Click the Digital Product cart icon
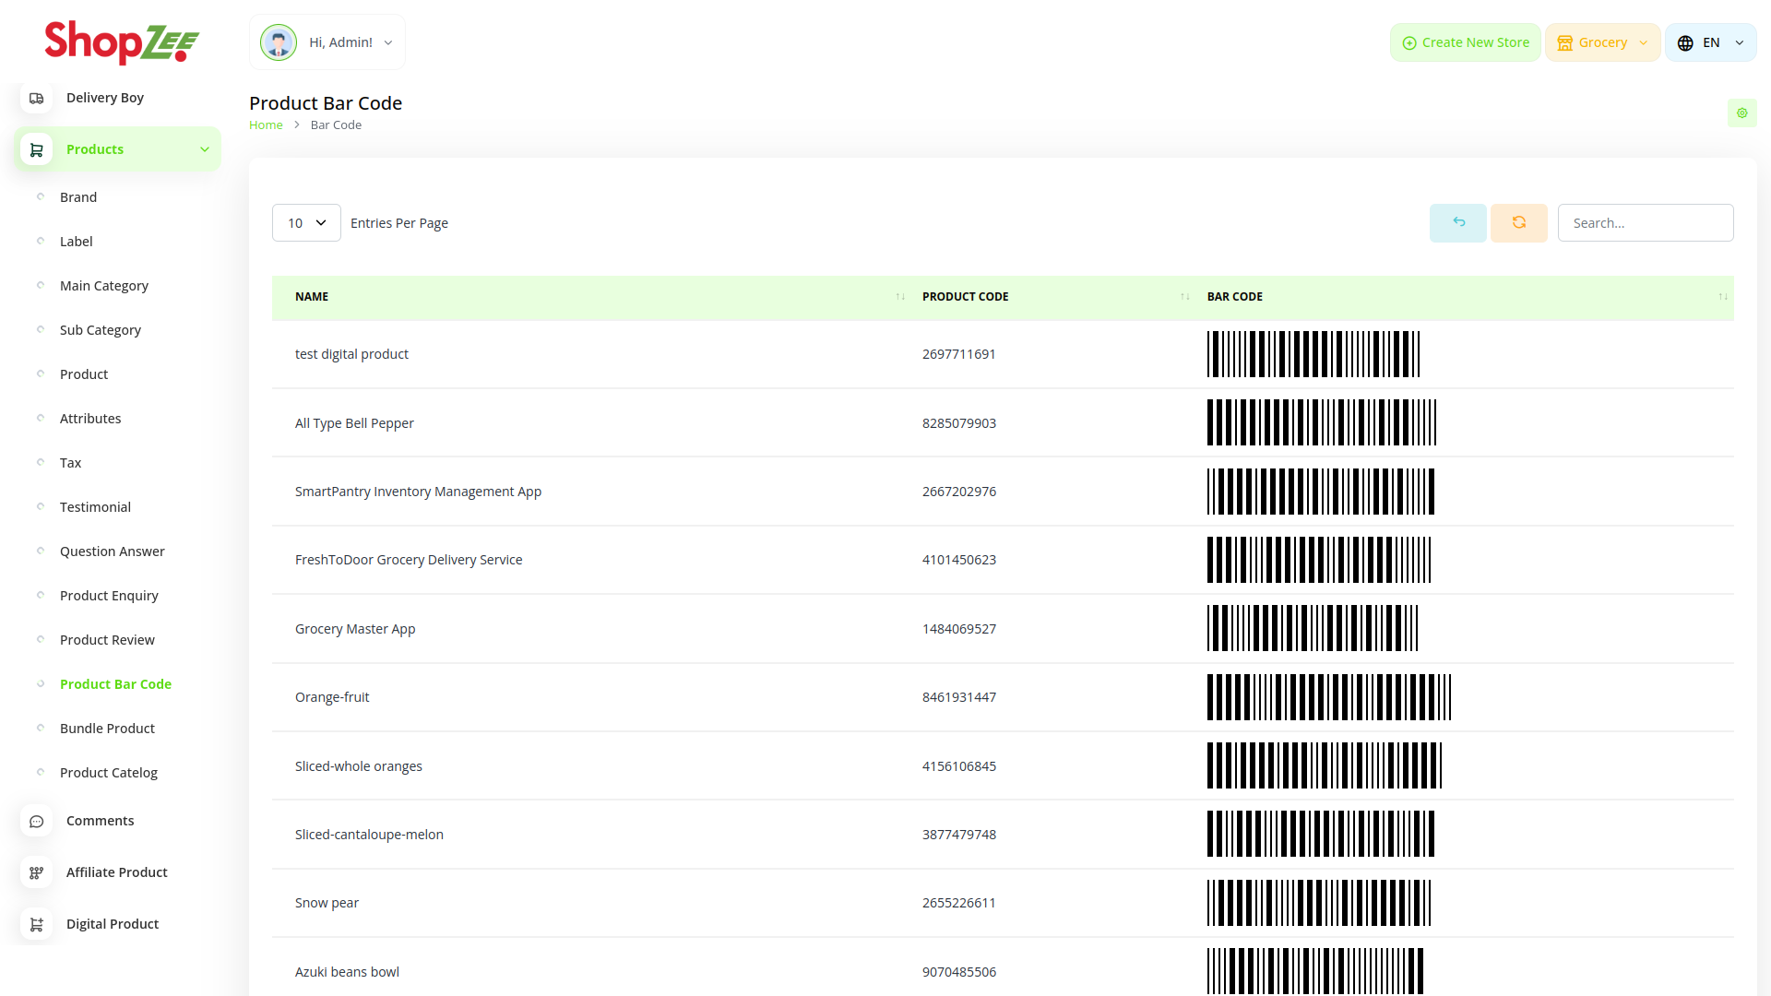Screen dimensions: 1771x996 [x=37, y=924]
